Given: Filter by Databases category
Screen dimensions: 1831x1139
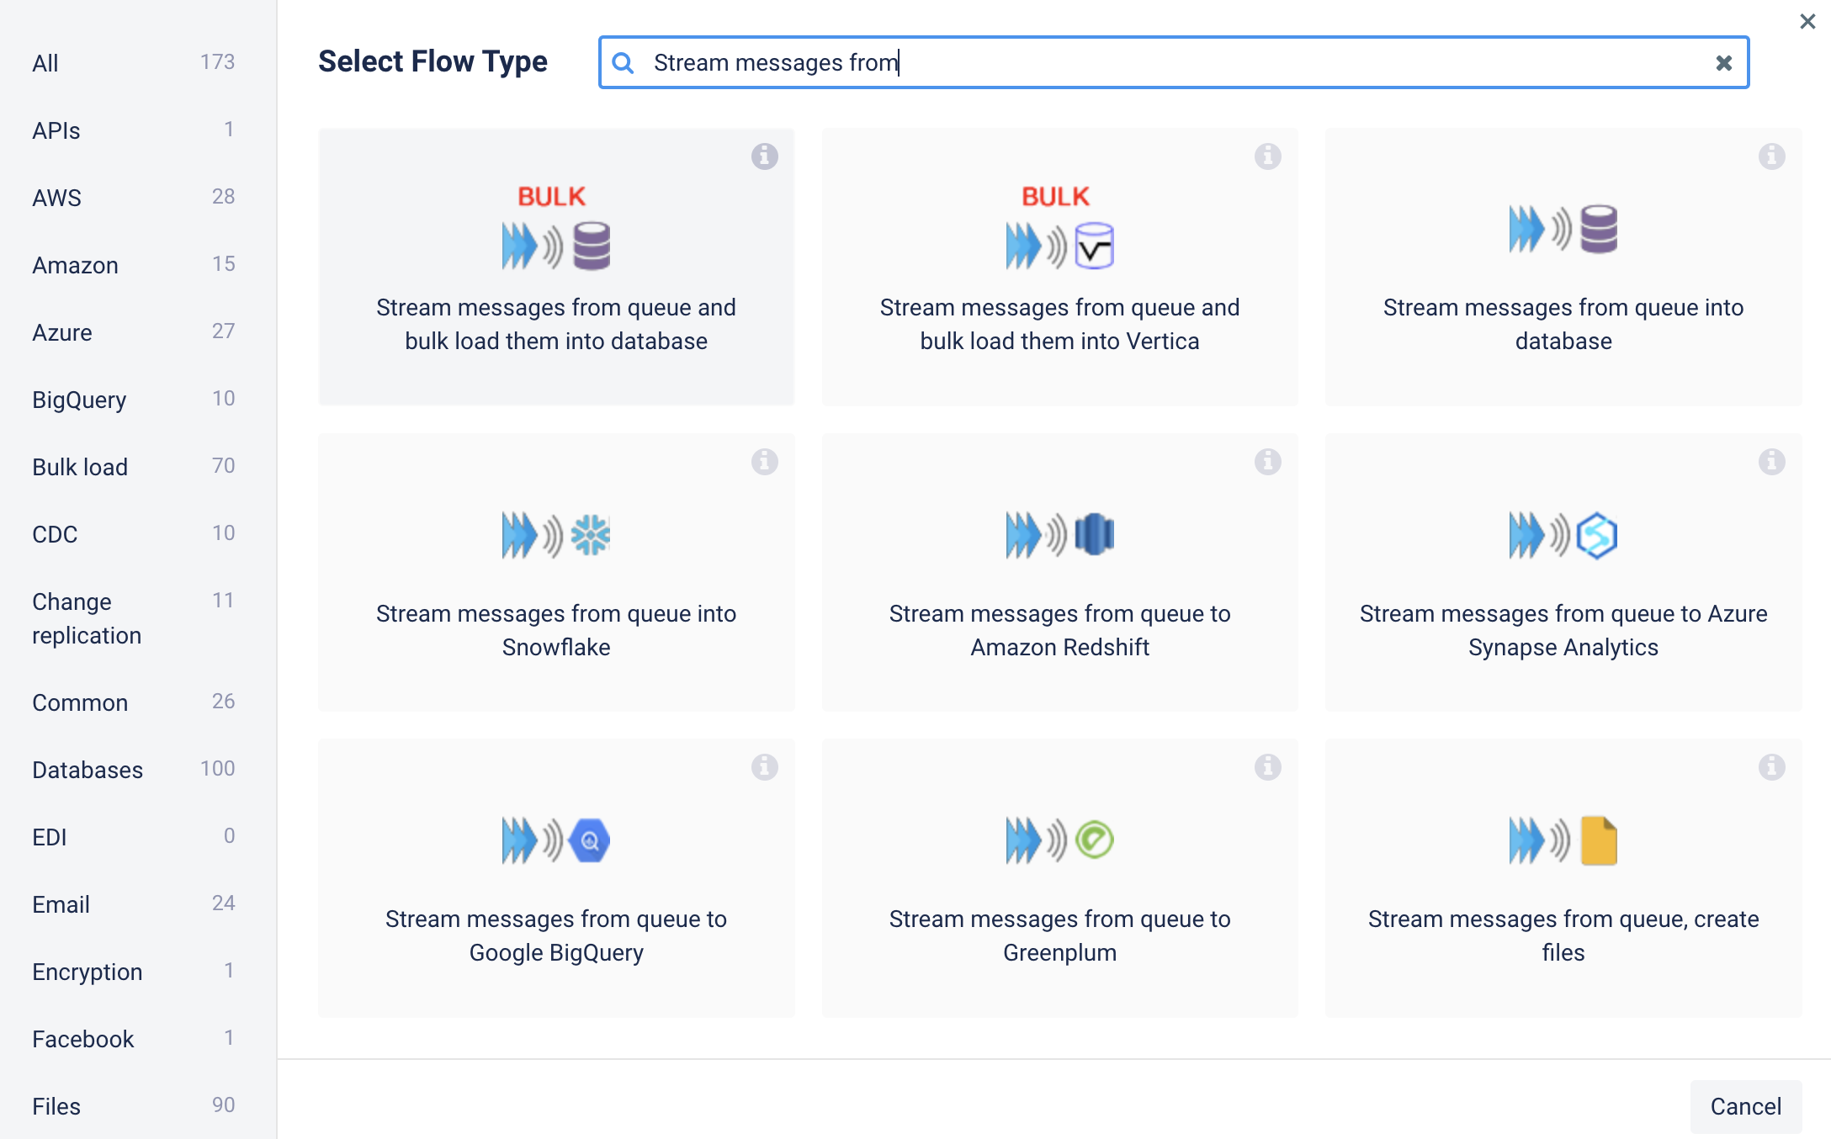Looking at the screenshot, I should coord(88,770).
